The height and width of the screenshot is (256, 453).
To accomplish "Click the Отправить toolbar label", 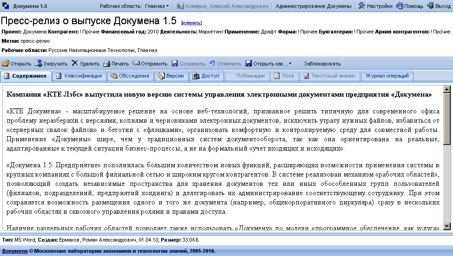I will coord(154,64).
